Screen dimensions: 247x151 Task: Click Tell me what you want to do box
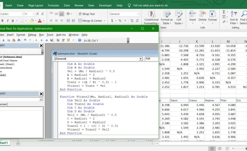point(150,5)
